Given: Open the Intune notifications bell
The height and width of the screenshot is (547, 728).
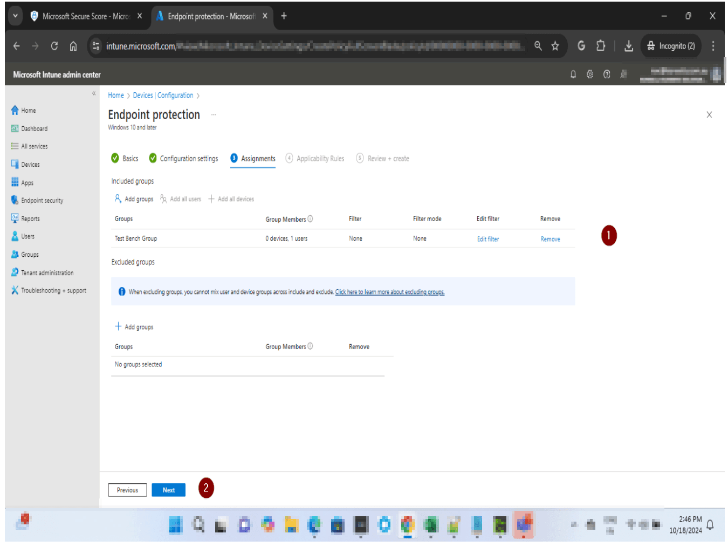Looking at the screenshot, I should point(573,74).
